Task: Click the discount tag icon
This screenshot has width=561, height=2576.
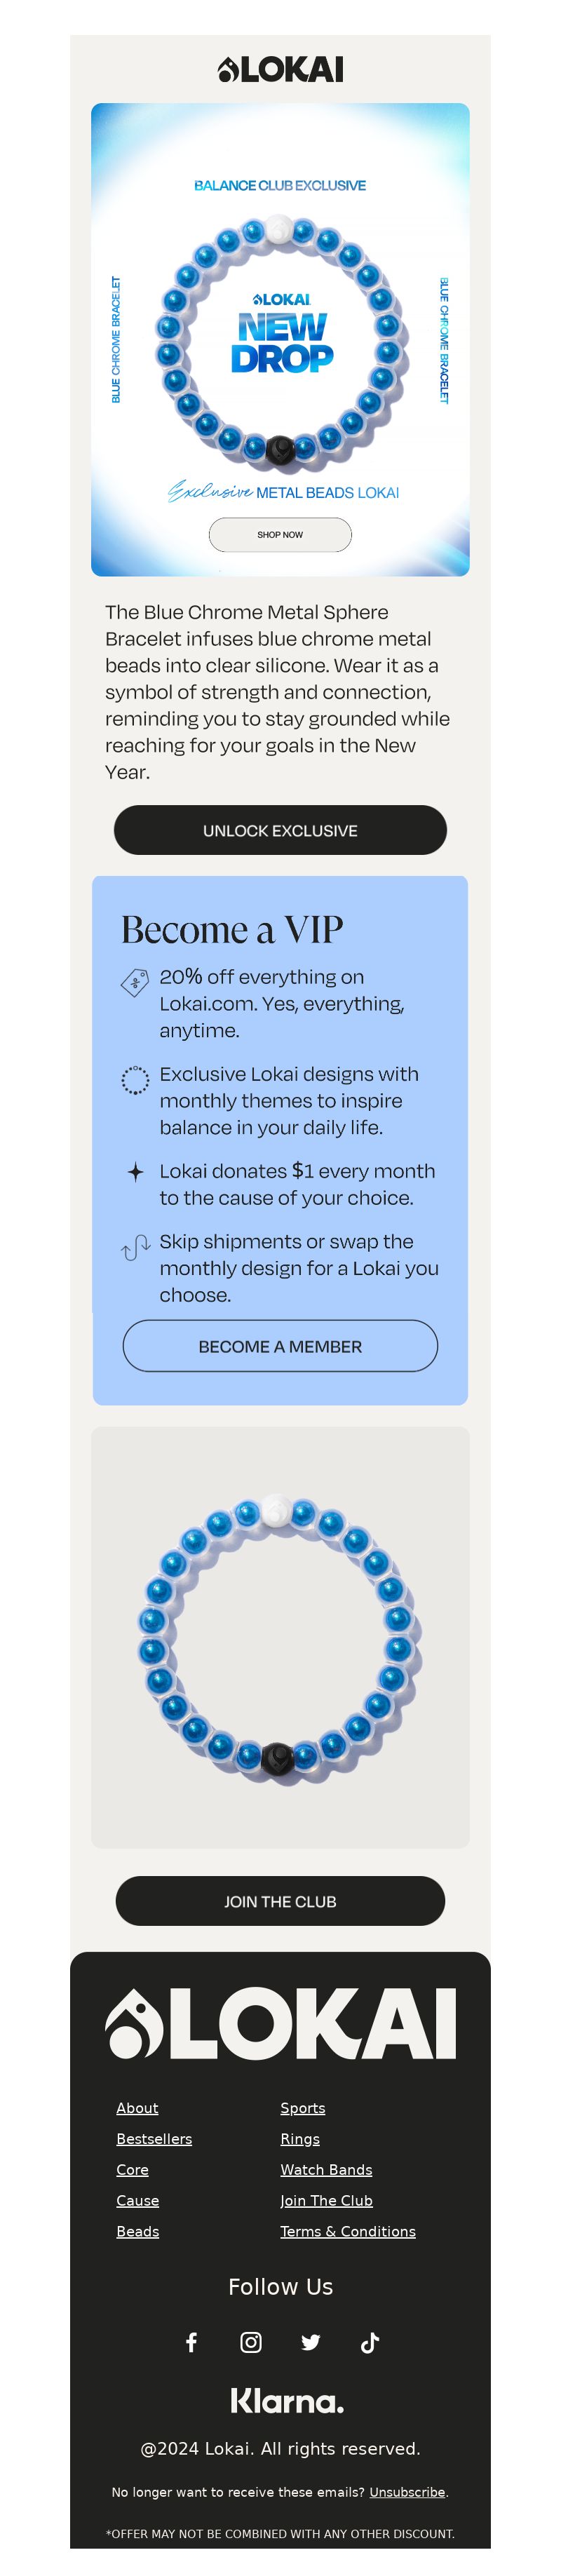Action: [135, 982]
